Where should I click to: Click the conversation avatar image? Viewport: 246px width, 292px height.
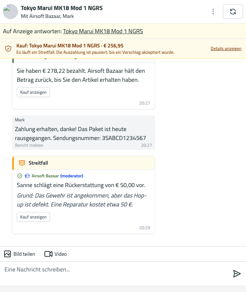[x=10, y=12]
